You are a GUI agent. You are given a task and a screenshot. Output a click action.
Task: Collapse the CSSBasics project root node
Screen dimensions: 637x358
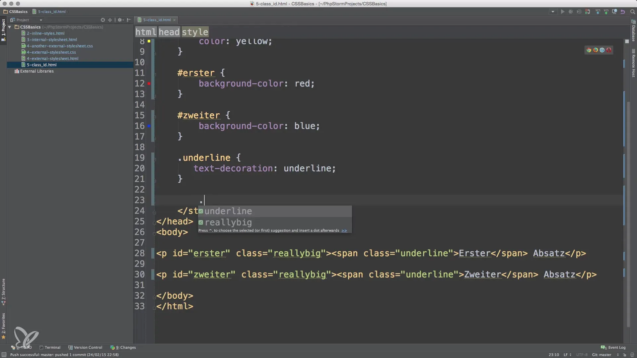[x=10, y=27]
